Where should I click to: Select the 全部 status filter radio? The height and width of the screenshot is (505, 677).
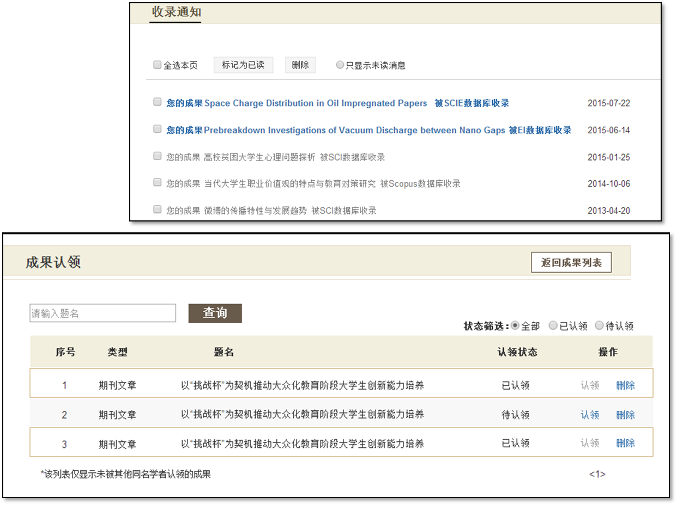point(515,325)
